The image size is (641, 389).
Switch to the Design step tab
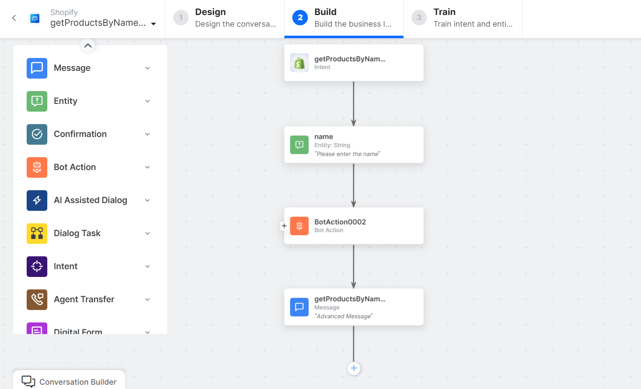click(225, 18)
